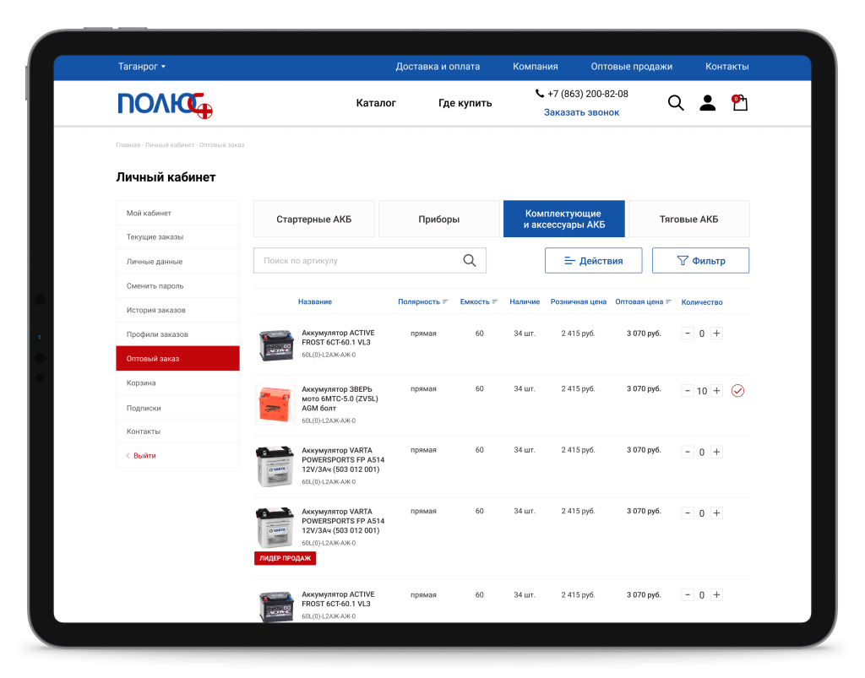Open Контакты in top blue bar
This screenshot has height=678, width=865.
pos(727,66)
